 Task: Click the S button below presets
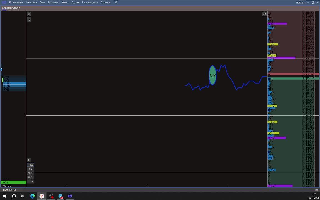pos(31,181)
